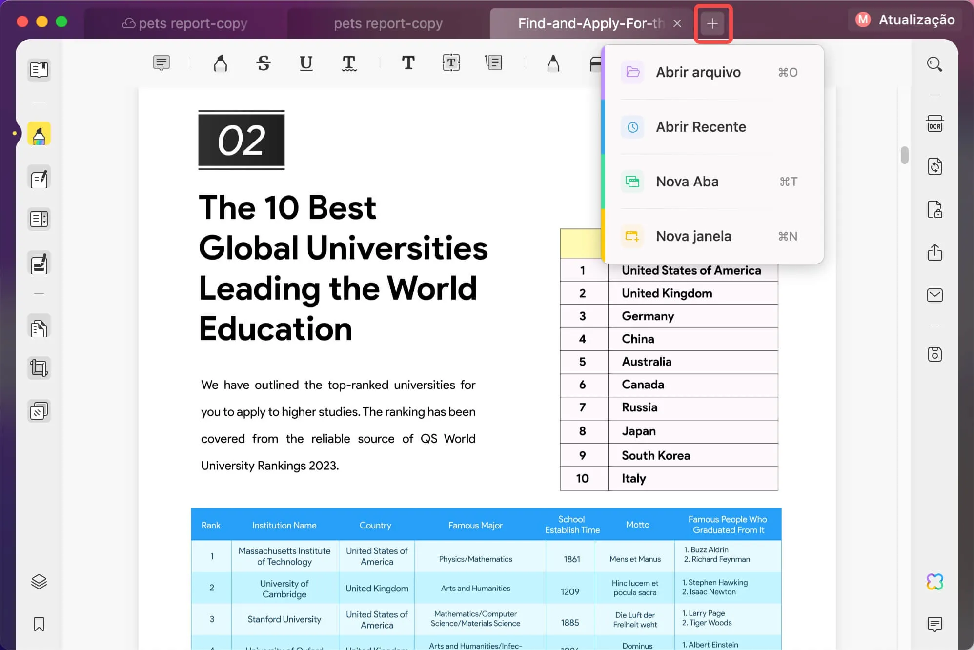Select the Highlight marker tool
The image size is (974, 650).
(221, 63)
